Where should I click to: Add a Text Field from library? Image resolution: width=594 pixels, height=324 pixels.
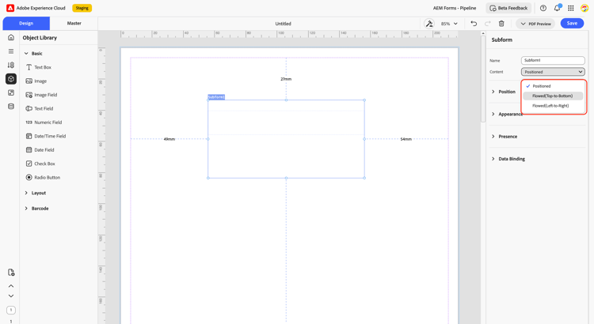40,108
